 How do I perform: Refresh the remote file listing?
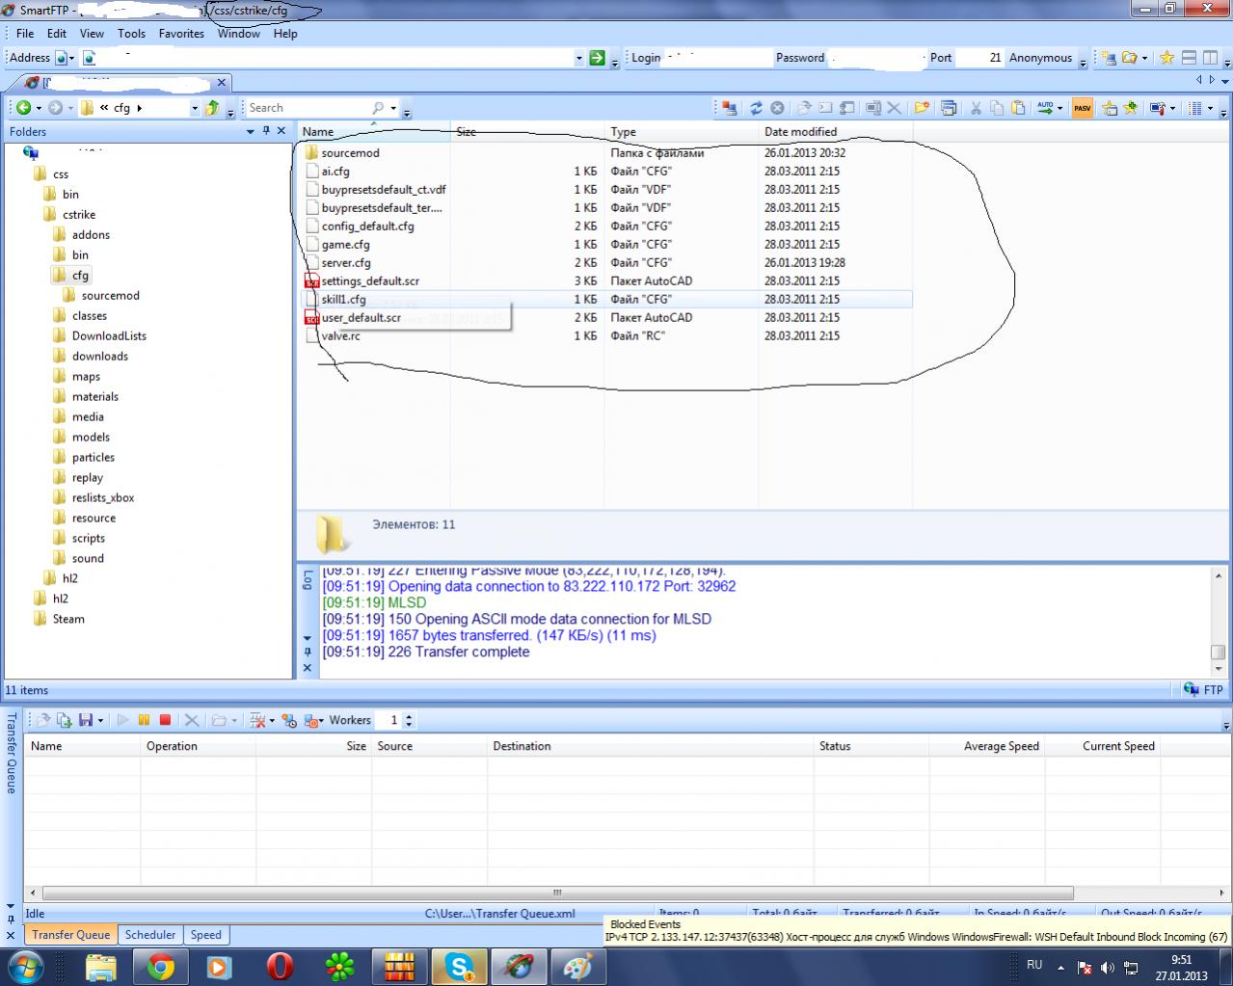pos(757,108)
